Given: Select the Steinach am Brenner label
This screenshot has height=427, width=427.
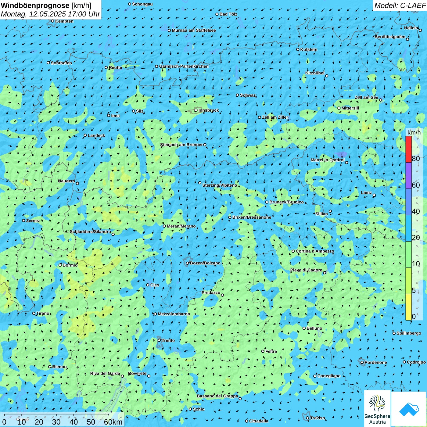Looking at the screenshot, I should click(181, 145).
